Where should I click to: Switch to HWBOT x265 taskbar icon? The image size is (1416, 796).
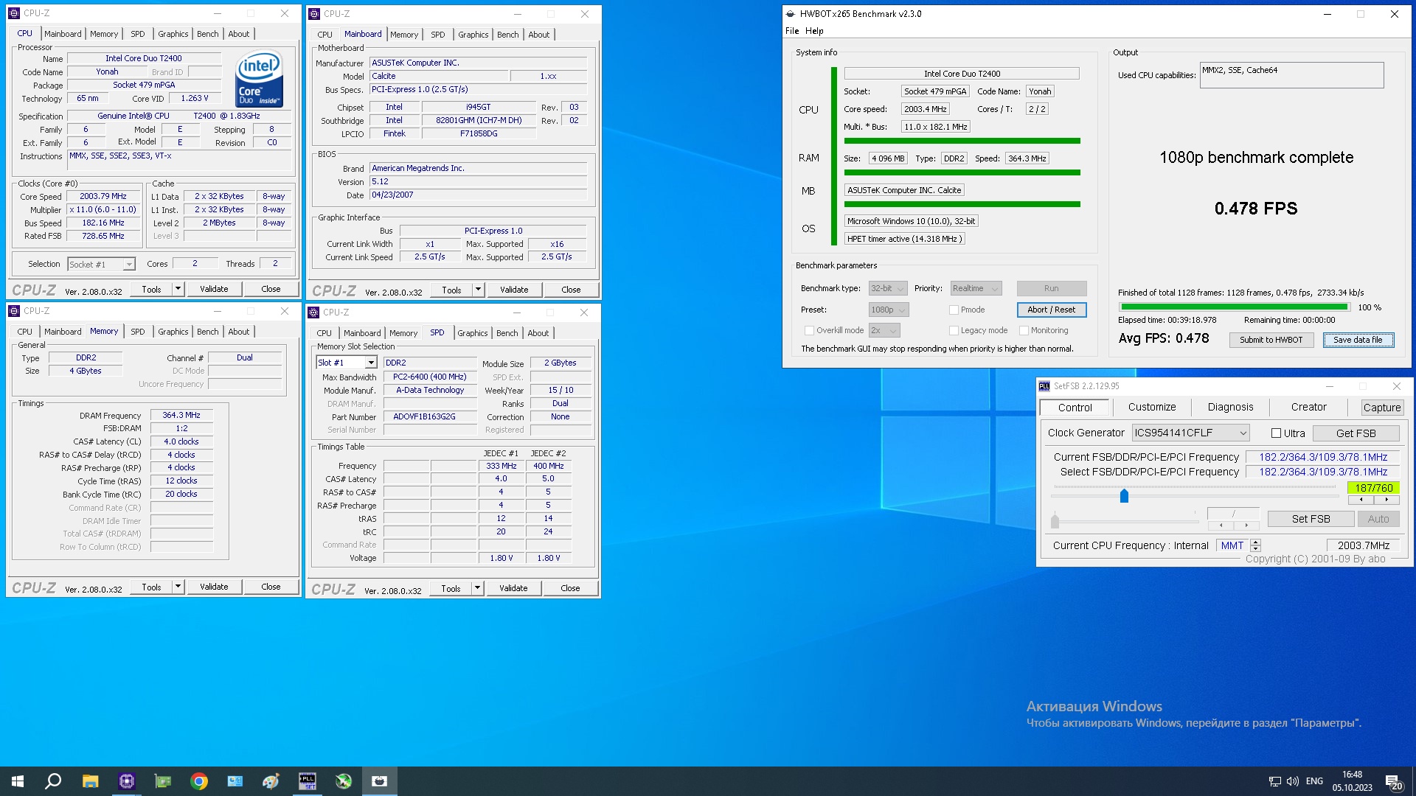click(380, 781)
